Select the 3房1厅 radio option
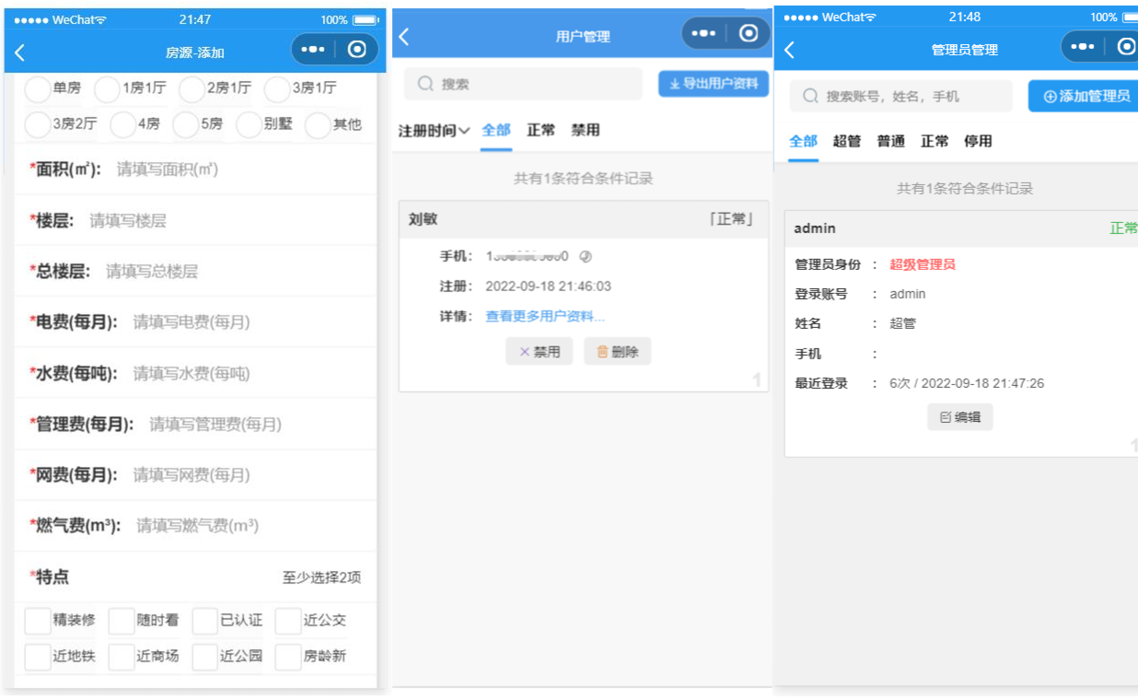 coord(277,89)
